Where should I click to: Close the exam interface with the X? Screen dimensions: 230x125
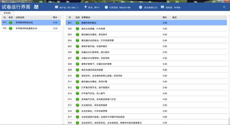coord(224,7)
